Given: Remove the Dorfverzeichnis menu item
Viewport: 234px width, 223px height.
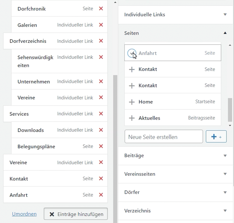Looking at the screenshot, I should 101,41.
